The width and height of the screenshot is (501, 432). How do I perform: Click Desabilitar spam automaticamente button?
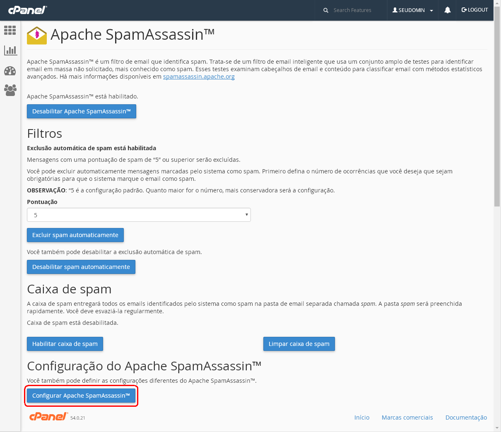click(81, 267)
